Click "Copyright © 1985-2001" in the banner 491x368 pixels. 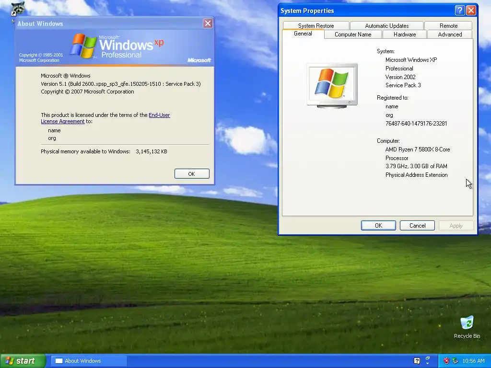tap(41, 55)
